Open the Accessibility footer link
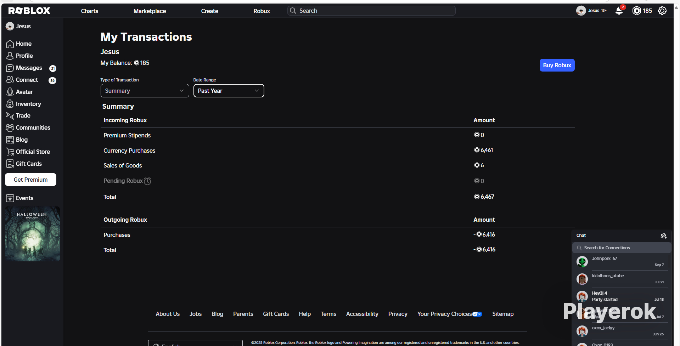680x346 pixels. pos(362,314)
